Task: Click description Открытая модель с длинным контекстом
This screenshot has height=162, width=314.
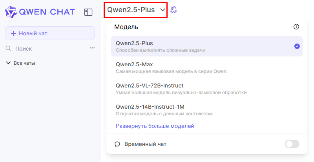Action: (x=164, y=114)
